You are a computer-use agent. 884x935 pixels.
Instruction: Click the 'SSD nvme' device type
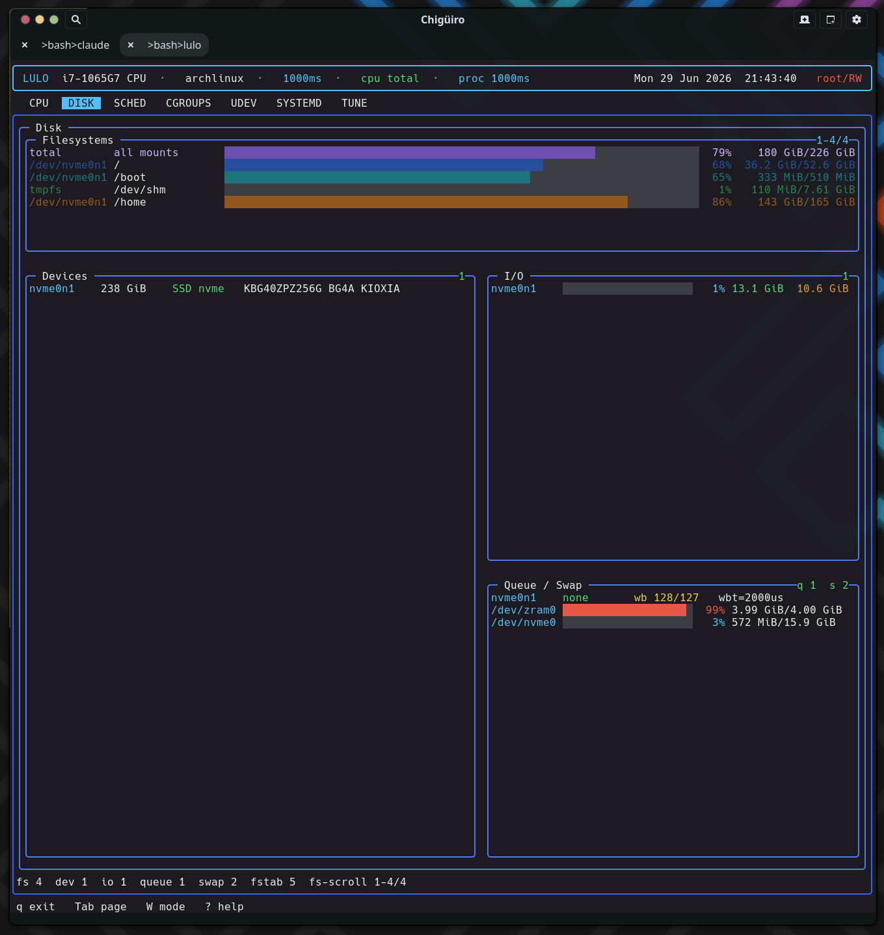[x=198, y=288]
